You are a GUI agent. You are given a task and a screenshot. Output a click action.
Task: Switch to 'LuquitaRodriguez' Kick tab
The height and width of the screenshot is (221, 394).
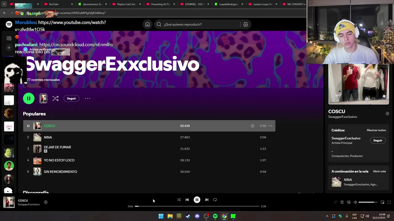click(x=228, y=4)
